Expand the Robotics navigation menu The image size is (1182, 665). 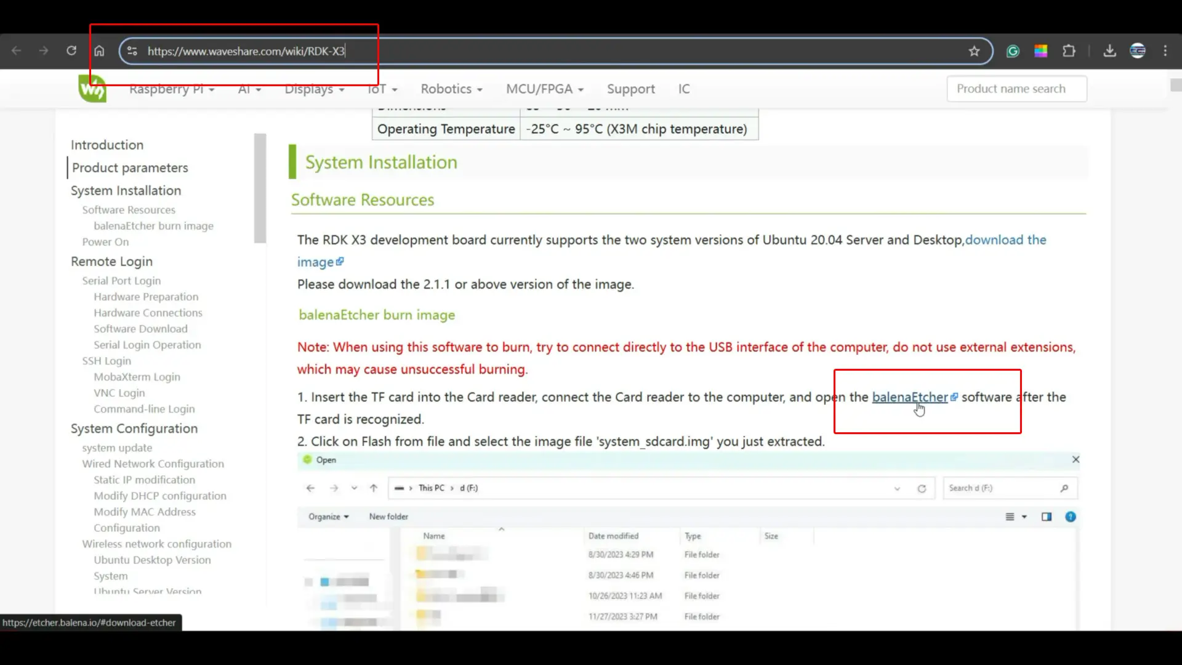coord(451,89)
